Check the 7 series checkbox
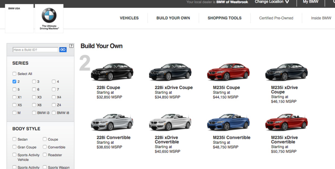The height and width of the screenshot is (169, 335). [54, 89]
